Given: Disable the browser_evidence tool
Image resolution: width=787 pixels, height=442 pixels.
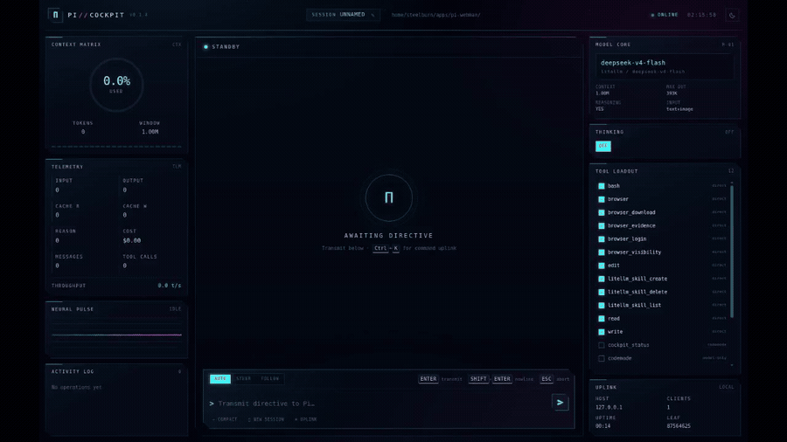Looking at the screenshot, I should coord(602,225).
